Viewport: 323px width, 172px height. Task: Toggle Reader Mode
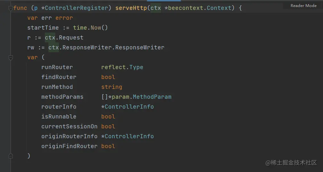[x=303, y=6]
